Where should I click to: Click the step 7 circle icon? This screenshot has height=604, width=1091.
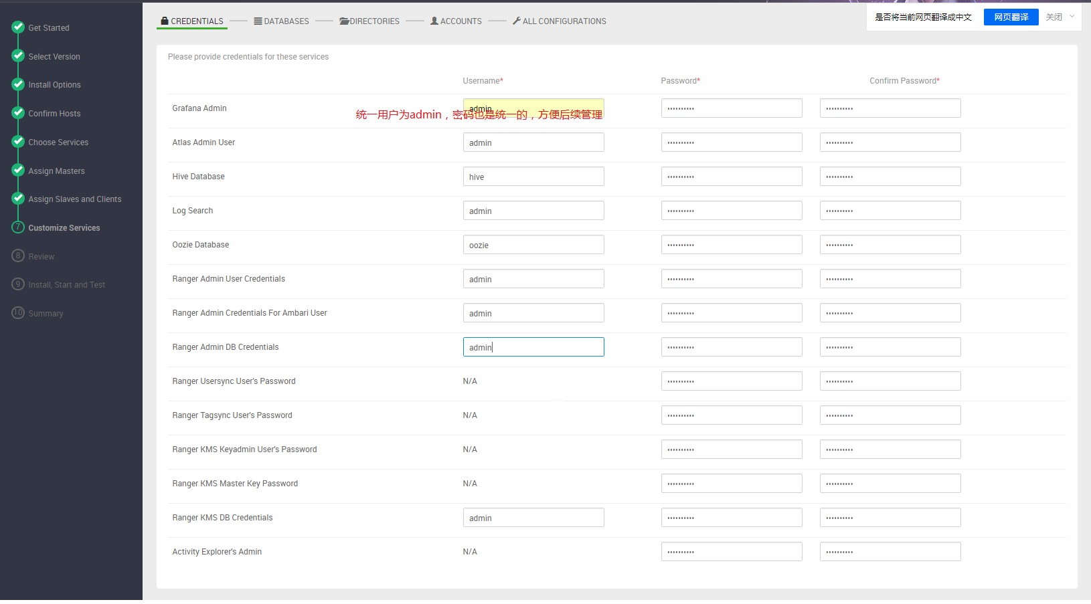pyautogui.click(x=18, y=227)
